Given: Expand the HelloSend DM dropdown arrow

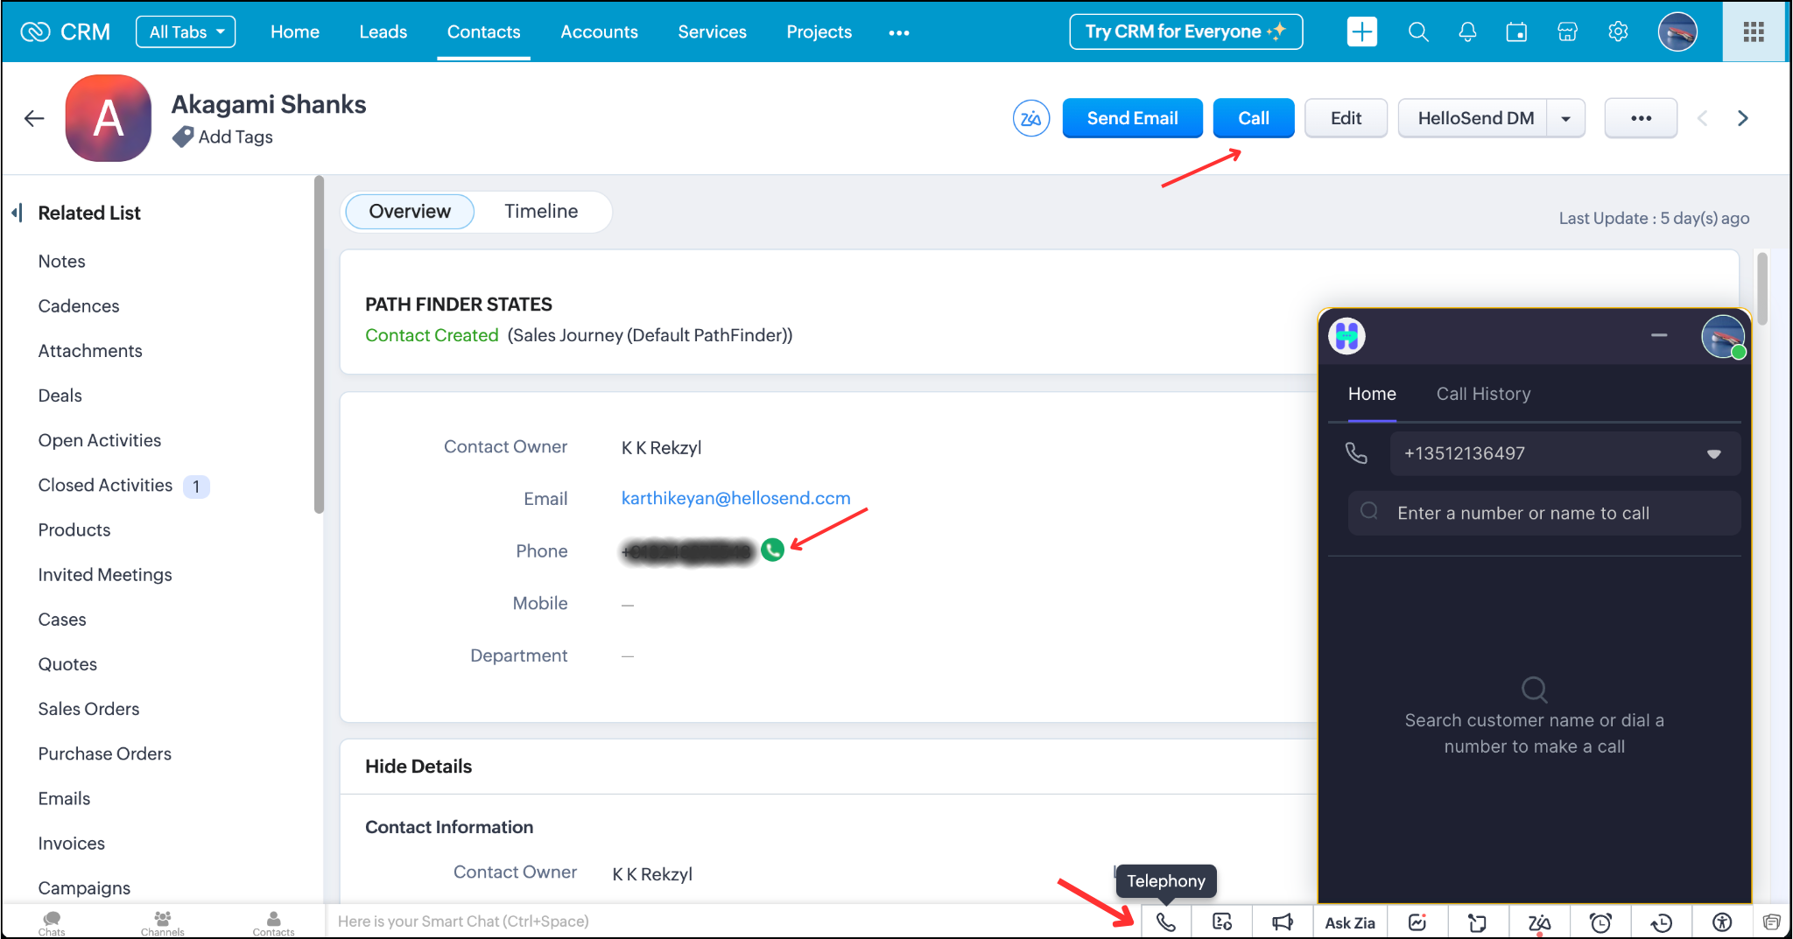Looking at the screenshot, I should pyautogui.click(x=1565, y=118).
